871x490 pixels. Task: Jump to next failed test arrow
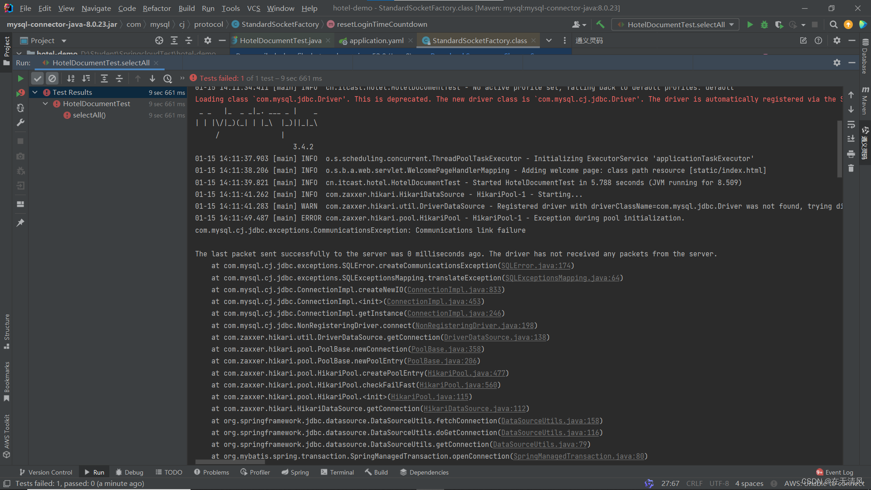[x=152, y=78]
